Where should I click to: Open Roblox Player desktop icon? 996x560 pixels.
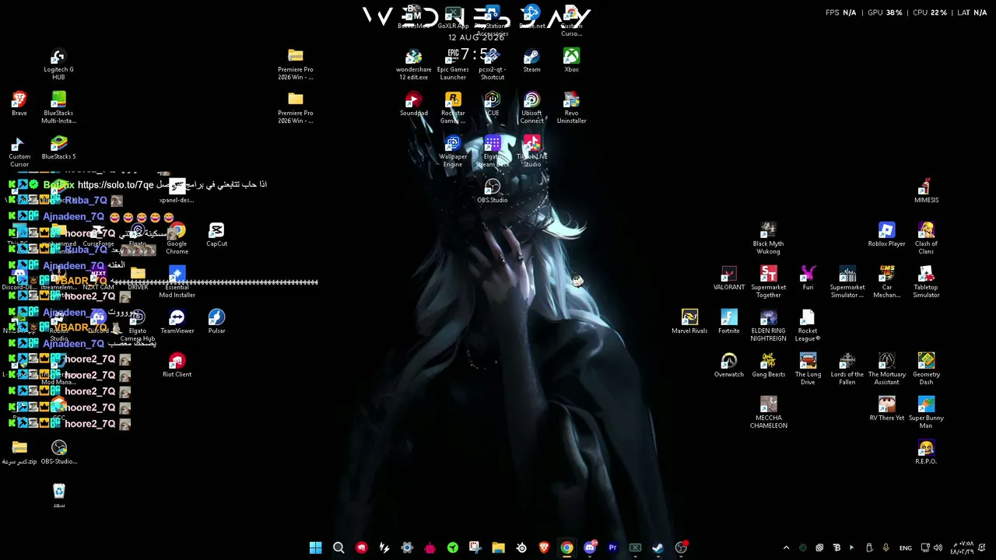pos(886,235)
